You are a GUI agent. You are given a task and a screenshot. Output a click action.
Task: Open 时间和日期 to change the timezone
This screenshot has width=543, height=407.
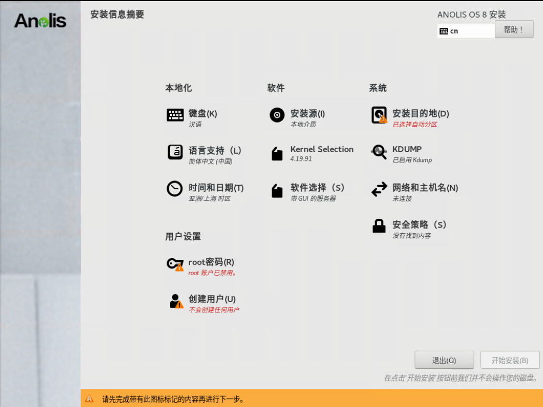[x=174, y=189]
